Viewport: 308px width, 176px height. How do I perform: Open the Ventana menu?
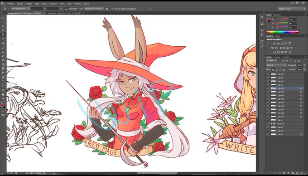pyautogui.click(x=77, y=4)
